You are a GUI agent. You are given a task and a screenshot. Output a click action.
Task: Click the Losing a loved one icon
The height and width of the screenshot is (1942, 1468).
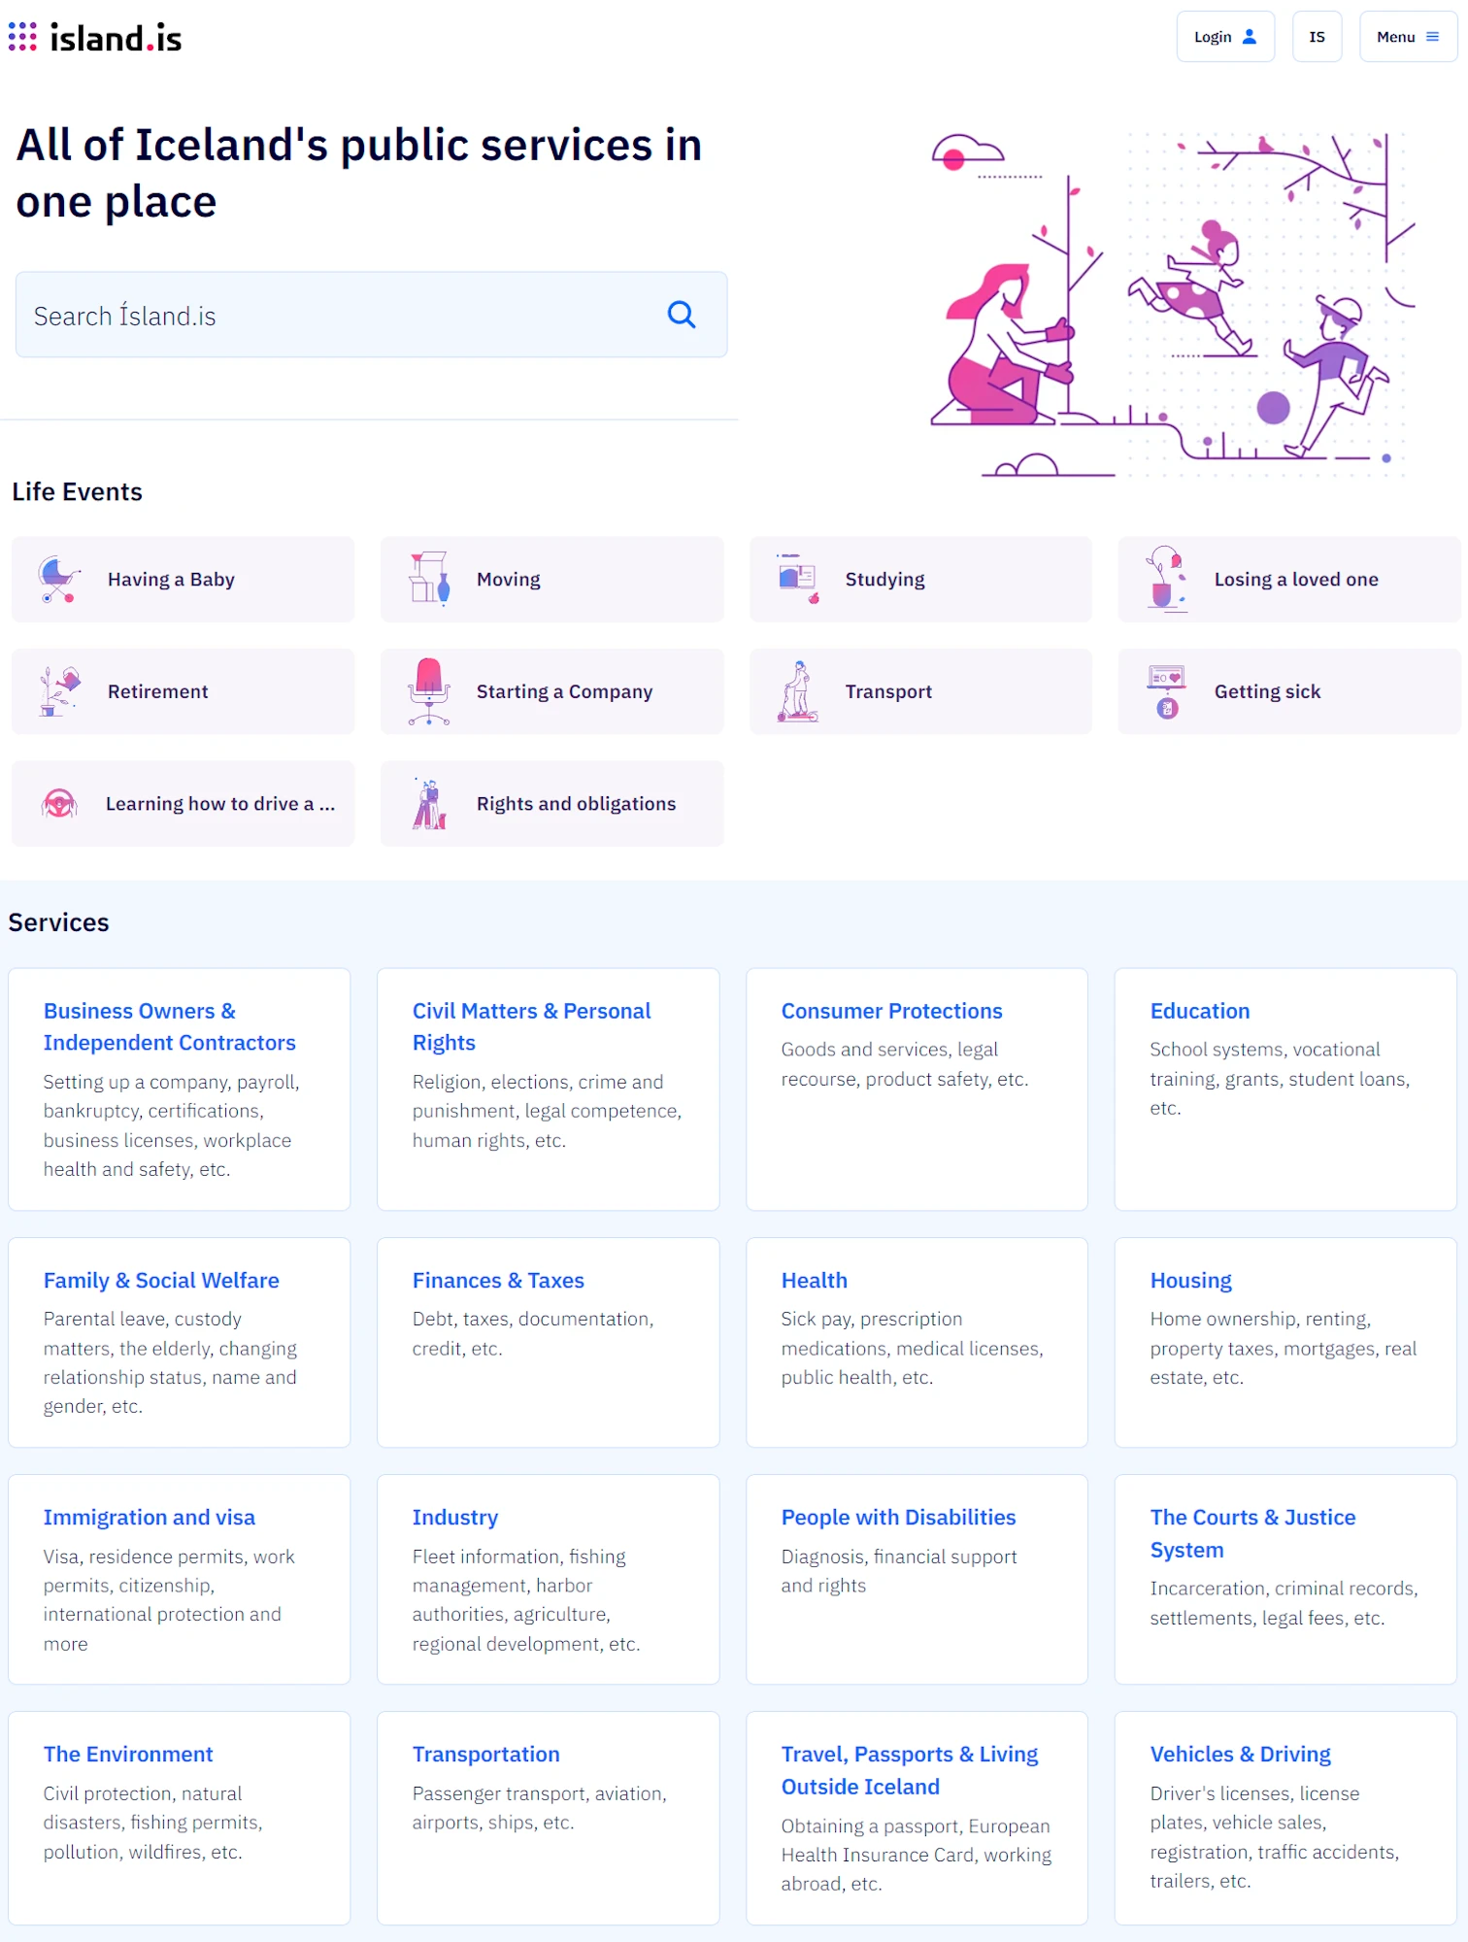pos(1167,579)
